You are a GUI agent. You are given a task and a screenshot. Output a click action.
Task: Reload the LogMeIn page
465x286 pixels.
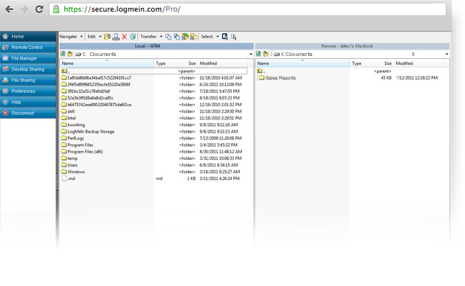[x=39, y=9]
